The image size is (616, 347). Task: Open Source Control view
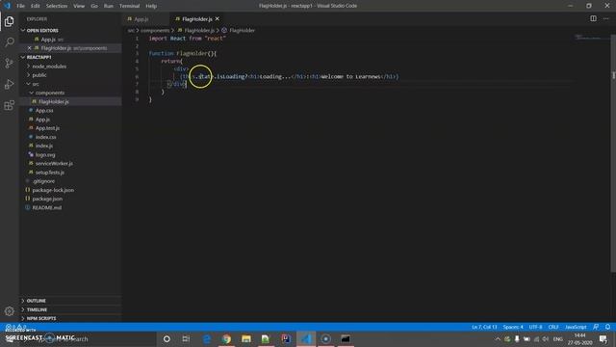point(9,64)
